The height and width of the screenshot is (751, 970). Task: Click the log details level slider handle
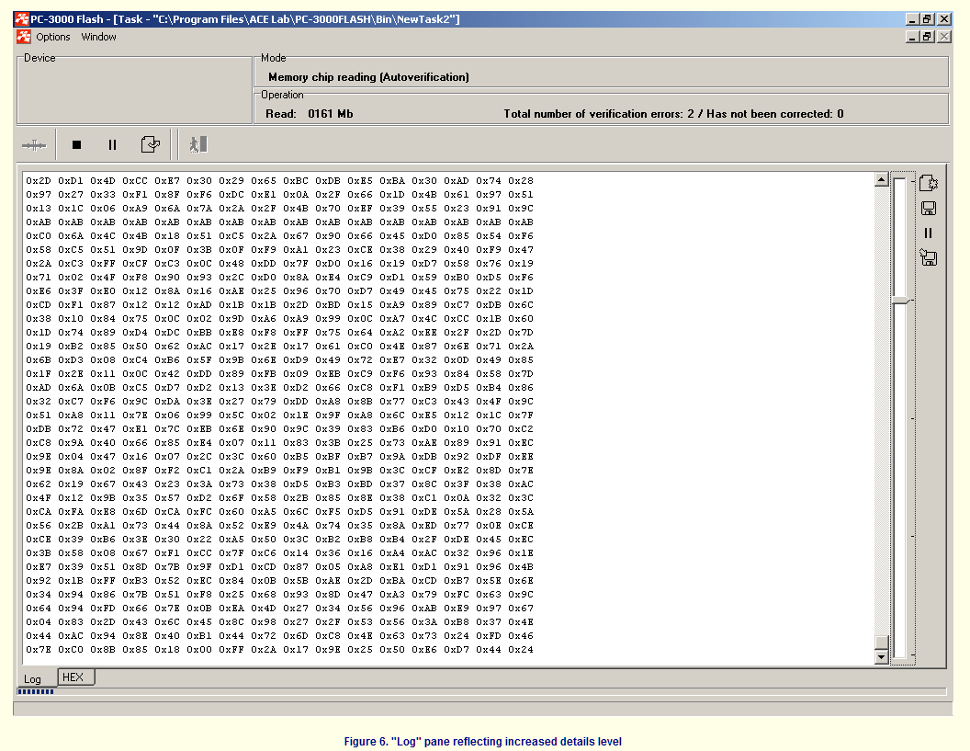point(902,301)
